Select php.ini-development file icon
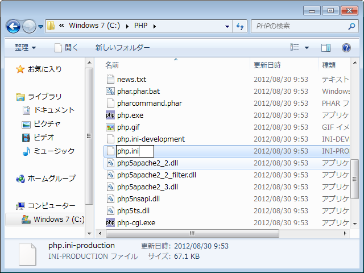Screen dimensions: 364x273 (110, 139)
